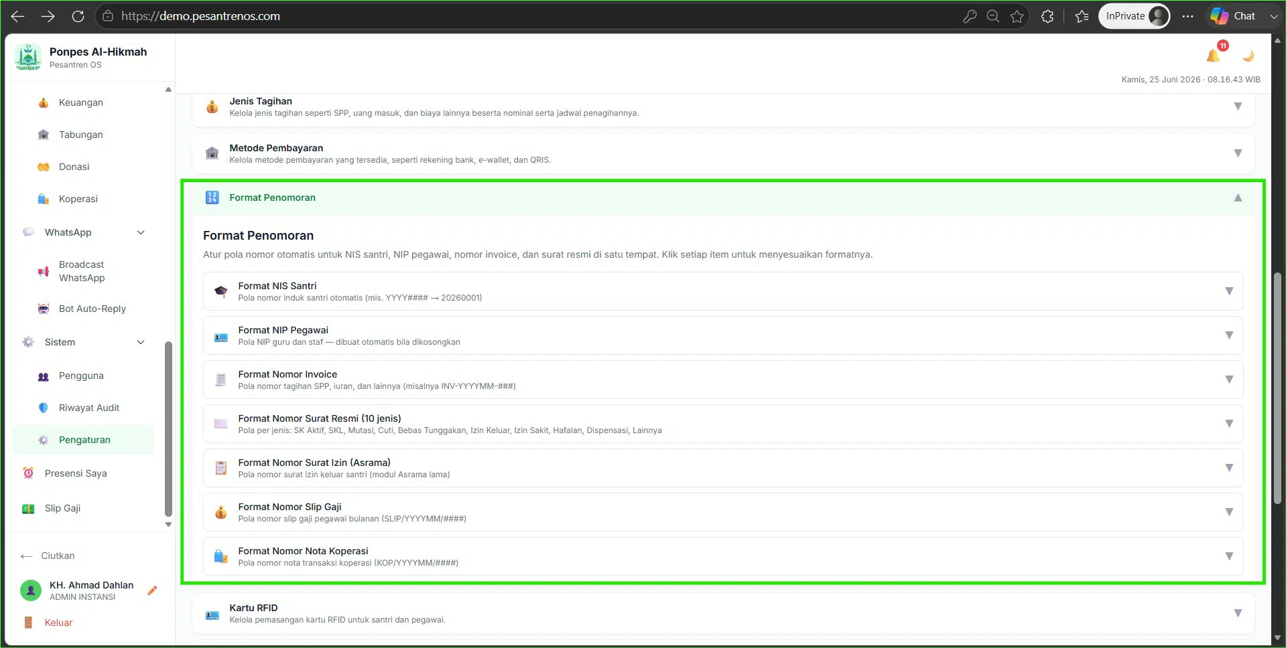This screenshot has width=1286, height=648.
Task: Open Pengguna in the sidebar
Action: tap(81, 376)
